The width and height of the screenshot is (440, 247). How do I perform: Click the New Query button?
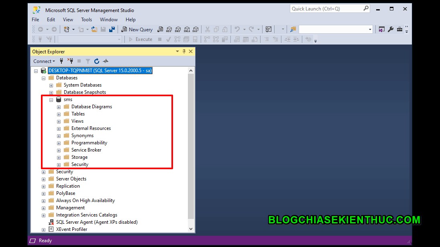click(137, 29)
